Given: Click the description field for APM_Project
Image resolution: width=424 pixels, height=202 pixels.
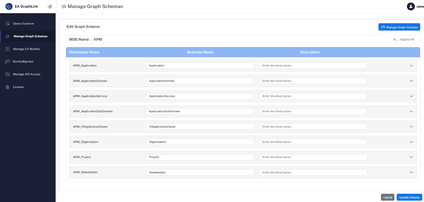Looking at the screenshot, I should tap(313, 157).
